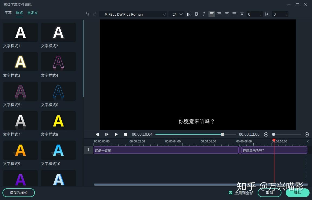Toggle italic formatting
The height and width of the screenshot is (200, 312).
pos(204,14)
